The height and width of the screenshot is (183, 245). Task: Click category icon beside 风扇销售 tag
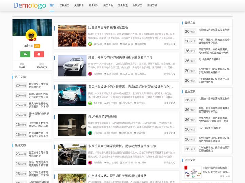tap(136, 44)
